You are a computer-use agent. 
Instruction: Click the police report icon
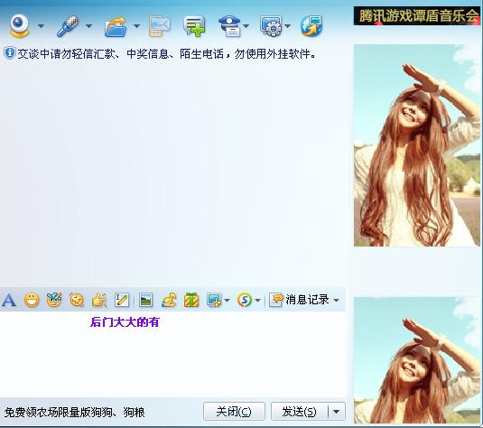pyautogui.click(x=229, y=26)
